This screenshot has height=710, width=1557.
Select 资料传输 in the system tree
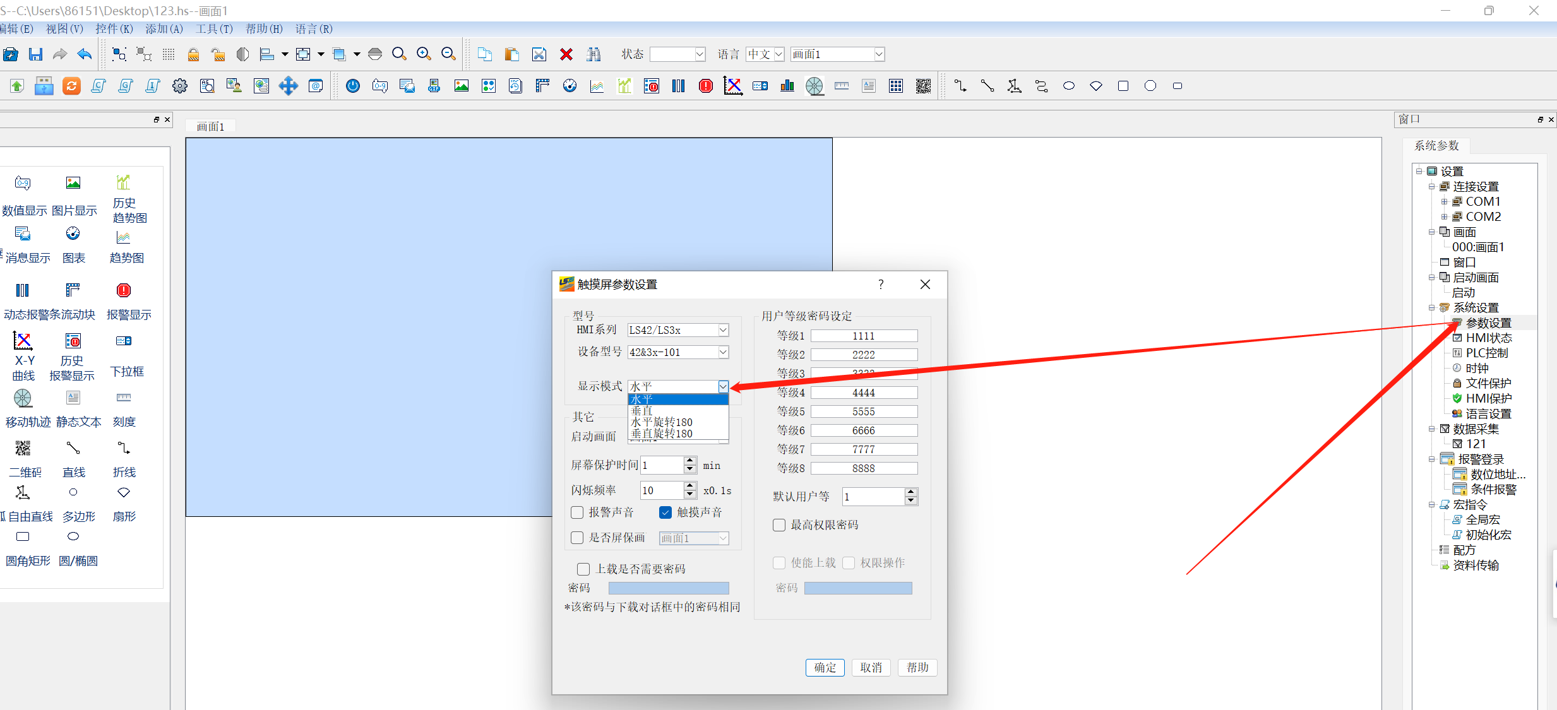1476,565
